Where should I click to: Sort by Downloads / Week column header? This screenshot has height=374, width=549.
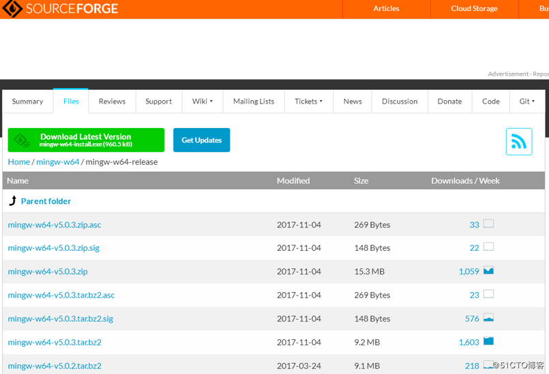465,181
